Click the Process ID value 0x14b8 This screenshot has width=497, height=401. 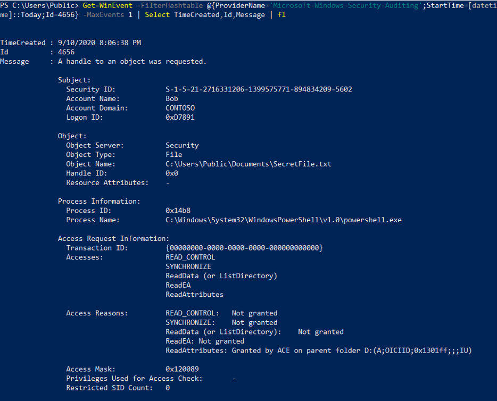point(178,211)
